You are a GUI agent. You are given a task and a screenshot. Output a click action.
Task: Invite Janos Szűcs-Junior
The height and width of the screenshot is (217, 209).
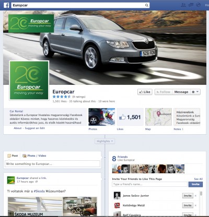pyautogui.click(x=188, y=196)
